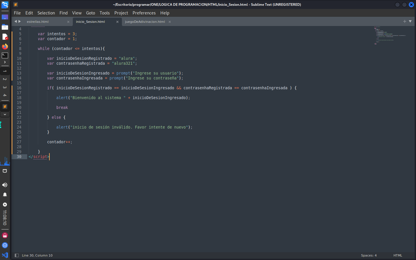Click the network connection icon
This screenshot has width=416, height=260.
tap(5, 171)
